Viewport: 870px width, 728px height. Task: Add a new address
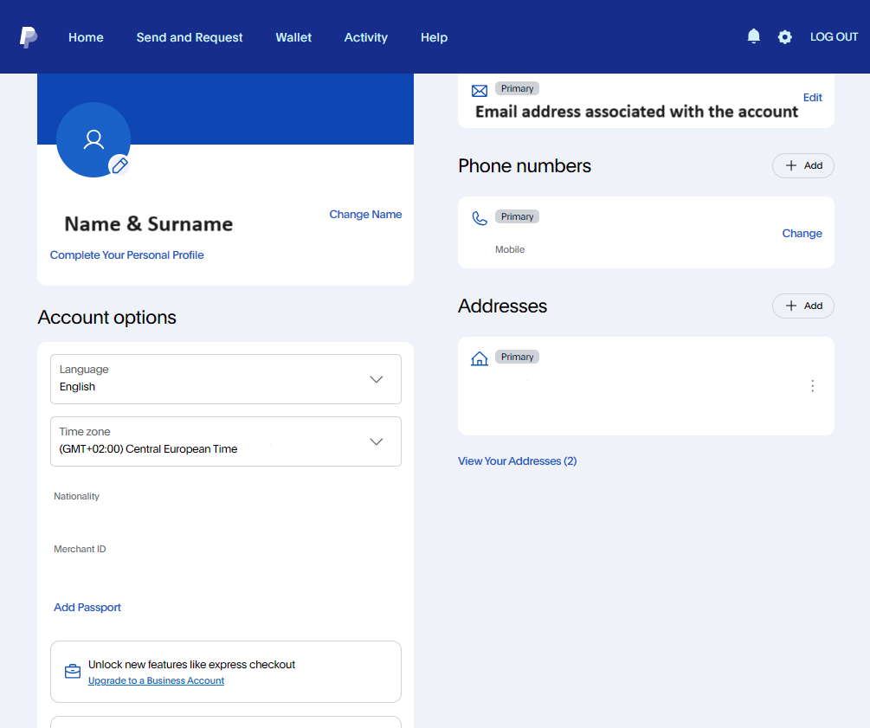802,306
